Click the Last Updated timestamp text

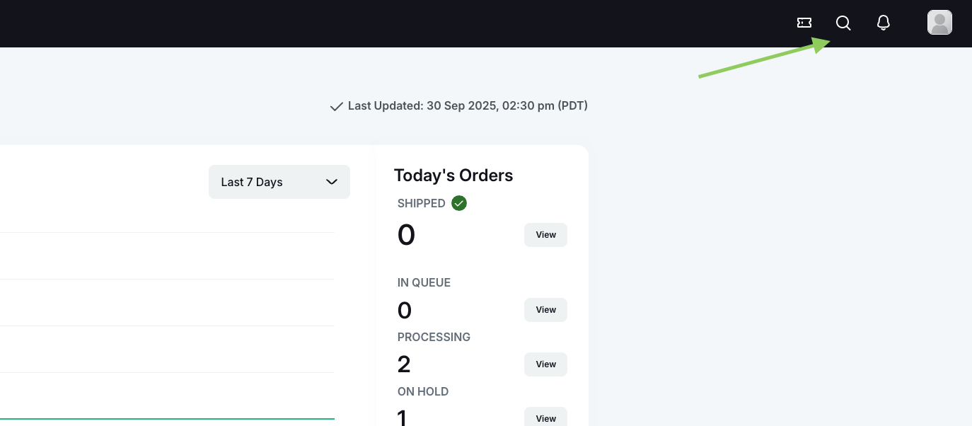pyautogui.click(x=468, y=106)
